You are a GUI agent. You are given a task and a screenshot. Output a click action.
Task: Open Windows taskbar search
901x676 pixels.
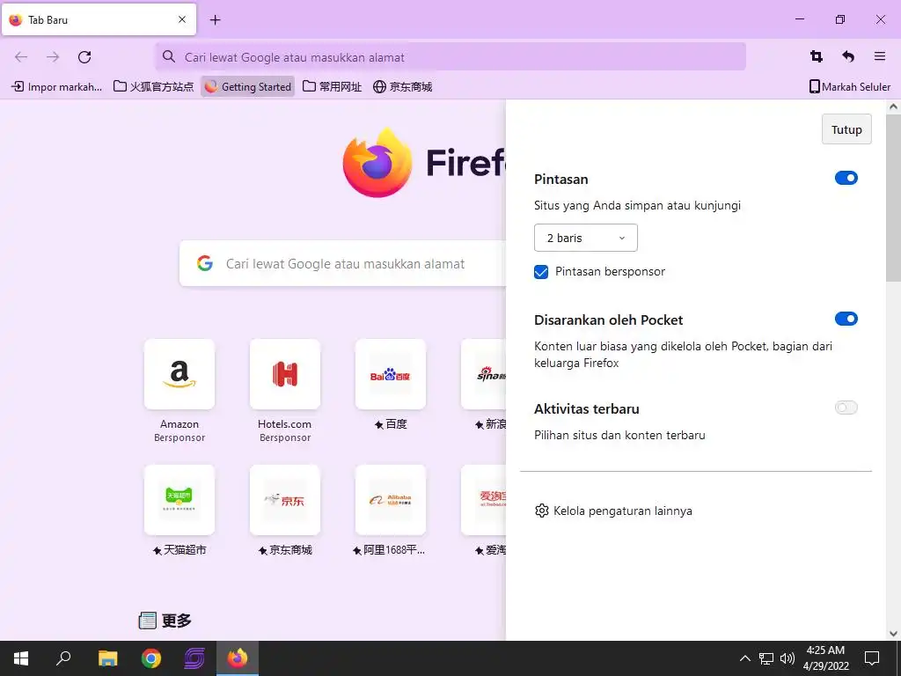63,658
